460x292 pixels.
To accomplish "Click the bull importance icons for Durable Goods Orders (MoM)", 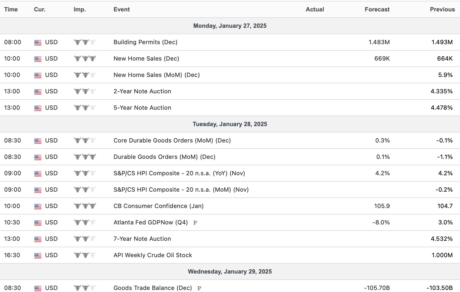I will click(x=85, y=157).
